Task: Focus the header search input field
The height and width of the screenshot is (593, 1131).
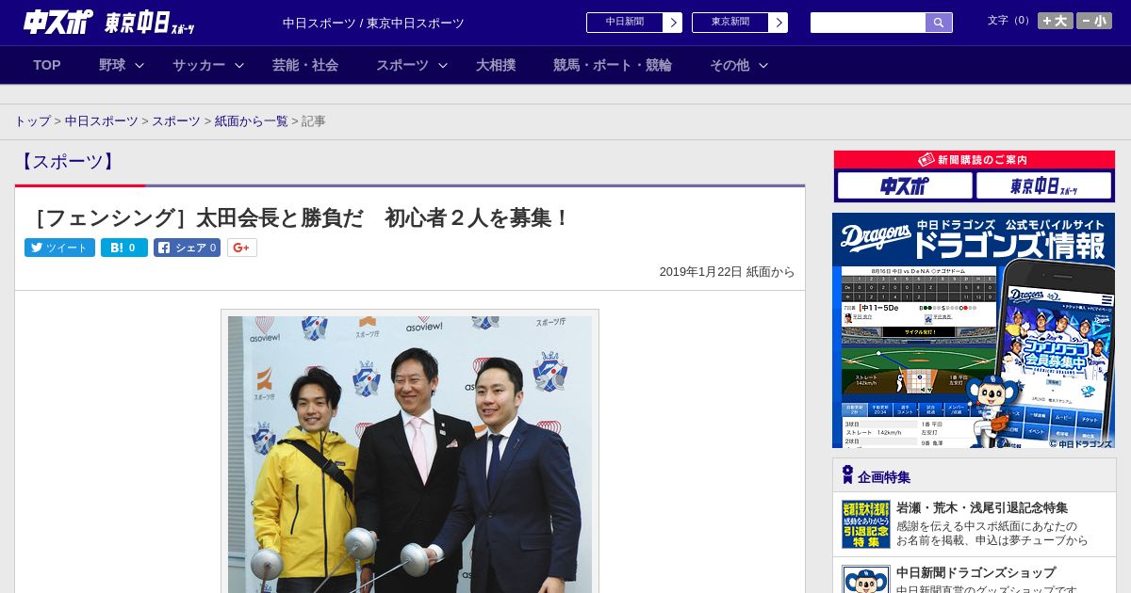Action: click(868, 23)
